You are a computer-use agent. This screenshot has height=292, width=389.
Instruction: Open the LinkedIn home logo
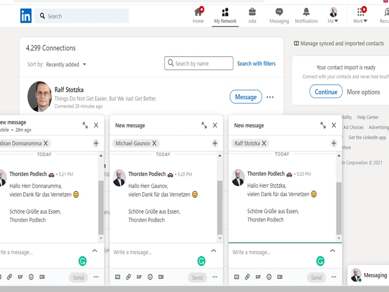click(x=26, y=16)
